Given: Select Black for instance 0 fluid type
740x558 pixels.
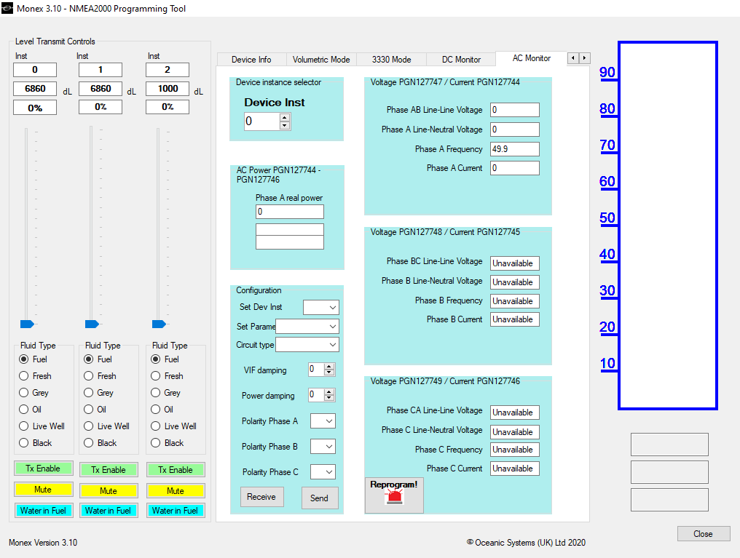Looking at the screenshot, I should [23, 443].
